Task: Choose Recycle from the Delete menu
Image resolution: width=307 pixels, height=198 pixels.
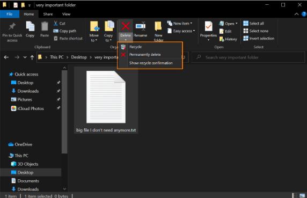Action: click(135, 47)
